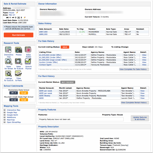Click the Sales History section header
The image size is (153, 153).
45,23
